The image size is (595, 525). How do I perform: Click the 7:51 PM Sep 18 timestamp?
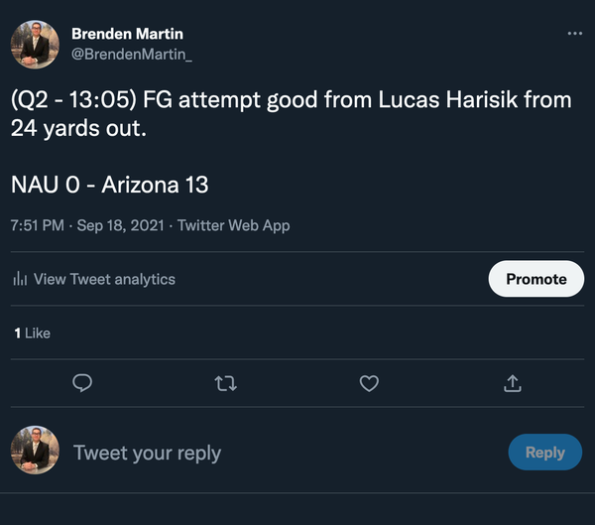pyautogui.click(x=86, y=225)
